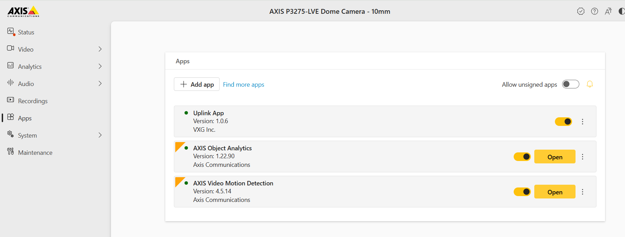Image resolution: width=625 pixels, height=237 pixels.
Task: Open the Maintenance section in sidebar
Action: click(x=35, y=152)
